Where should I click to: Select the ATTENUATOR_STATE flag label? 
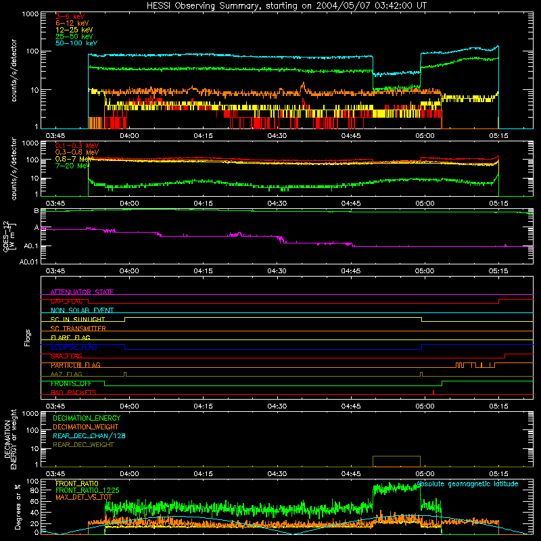pyautogui.click(x=82, y=292)
